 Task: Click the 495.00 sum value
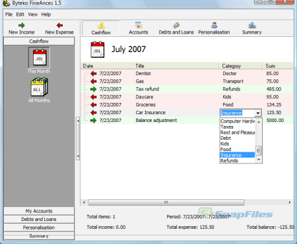click(274, 89)
